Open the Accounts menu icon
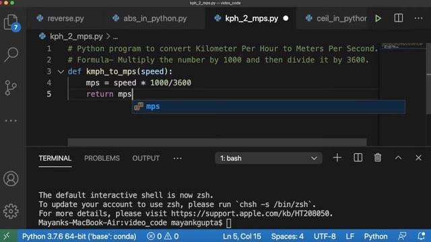The width and height of the screenshot is (431, 242). pos(11,179)
